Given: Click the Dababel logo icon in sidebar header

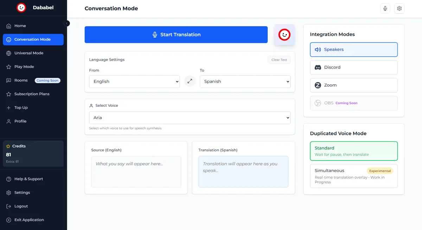Looking at the screenshot, I should click(x=21, y=7).
